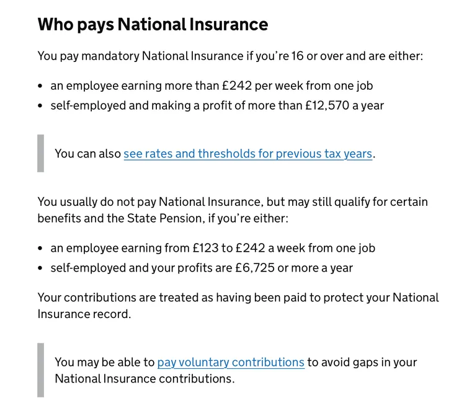459x411 pixels.
Task: Click the profits are £6,725 or more bullet
Action: click(202, 268)
